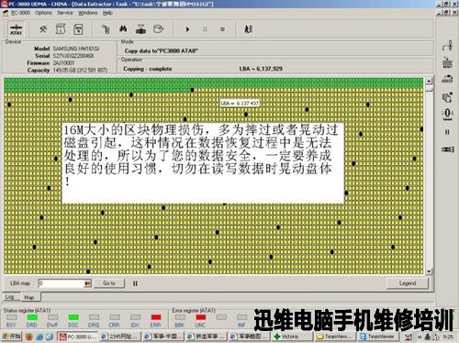Open the Options menu
The height and width of the screenshot is (343, 459).
coord(43,13)
